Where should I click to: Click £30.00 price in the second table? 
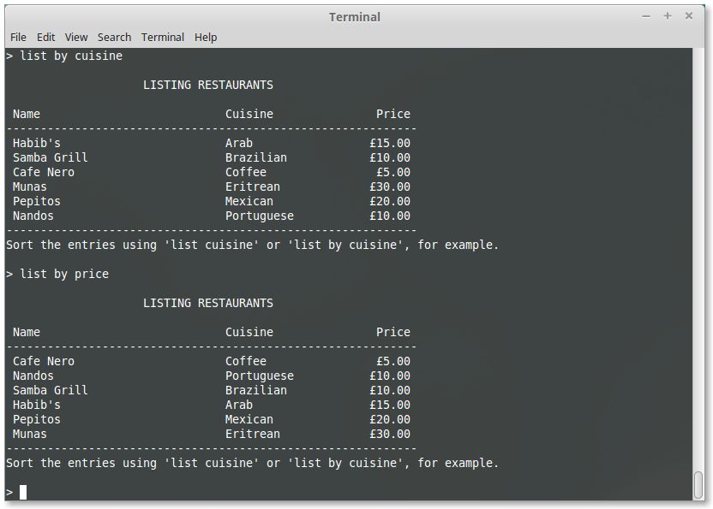[390, 434]
